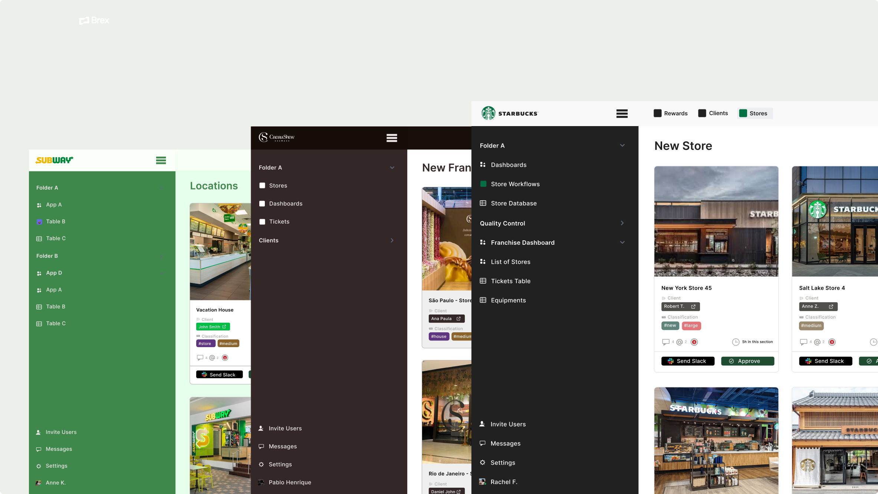Expand the Quality Control section

pyautogui.click(x=622, y=223)
